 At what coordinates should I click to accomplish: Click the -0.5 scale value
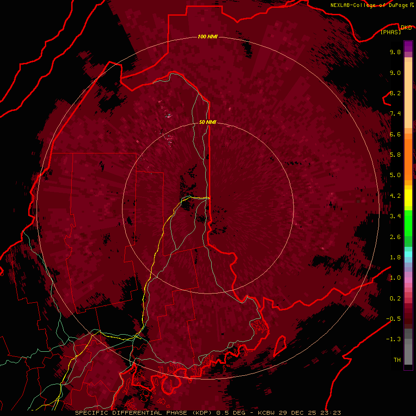(x=393, y=319)
